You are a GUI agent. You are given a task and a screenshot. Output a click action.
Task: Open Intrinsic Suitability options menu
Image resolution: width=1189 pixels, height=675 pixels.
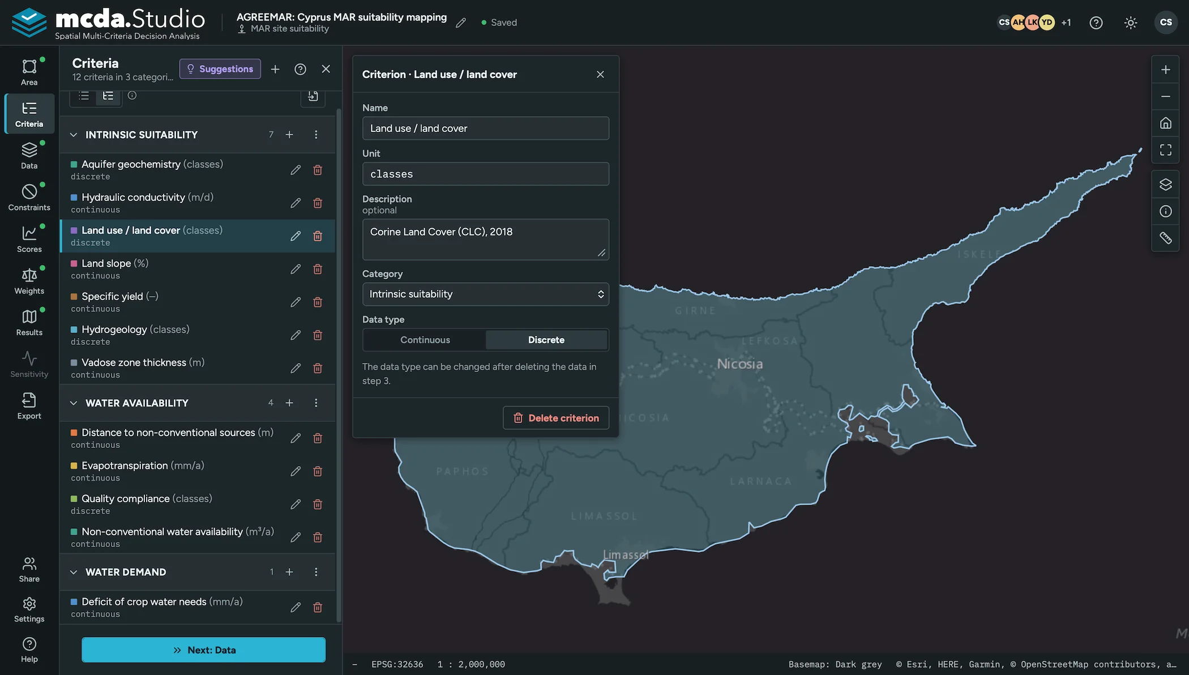[x=316, y=135]
